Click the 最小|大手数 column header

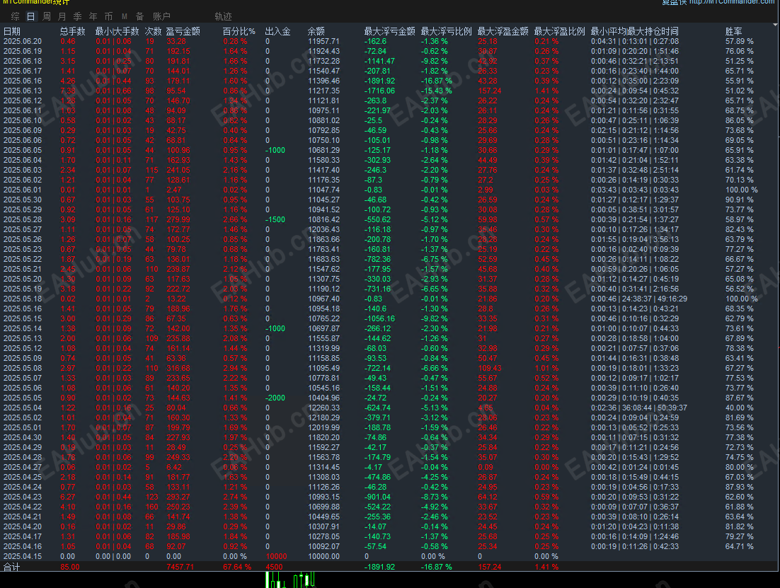[117, 31]
